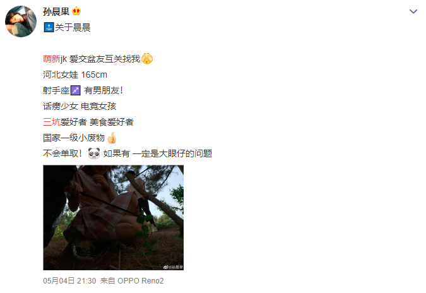Click the 关于晨晨 title text
This screenshot has height=293, width=426.
pos(73,27)
